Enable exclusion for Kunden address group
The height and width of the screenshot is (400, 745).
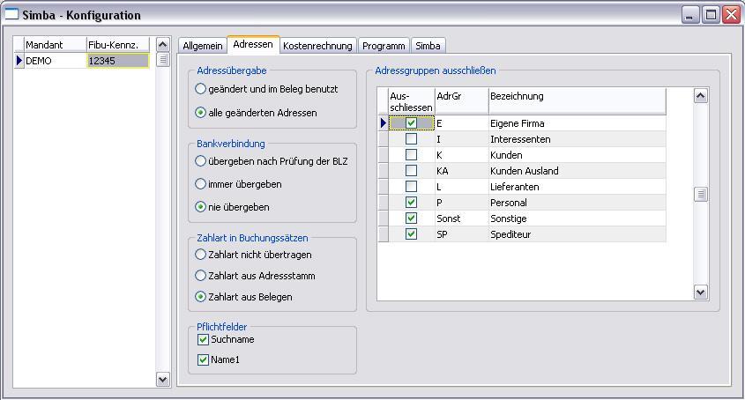point(411,155)
